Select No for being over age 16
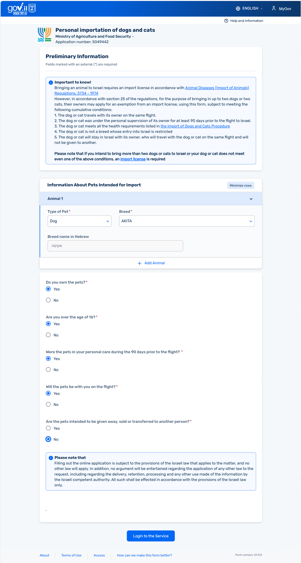This screenshot has width=301, height=563. (x=48, y=335)
